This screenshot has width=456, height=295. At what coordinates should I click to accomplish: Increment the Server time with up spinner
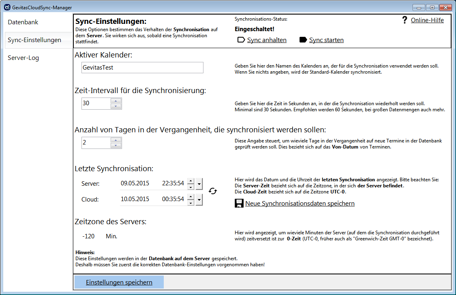tap(191, 181)
